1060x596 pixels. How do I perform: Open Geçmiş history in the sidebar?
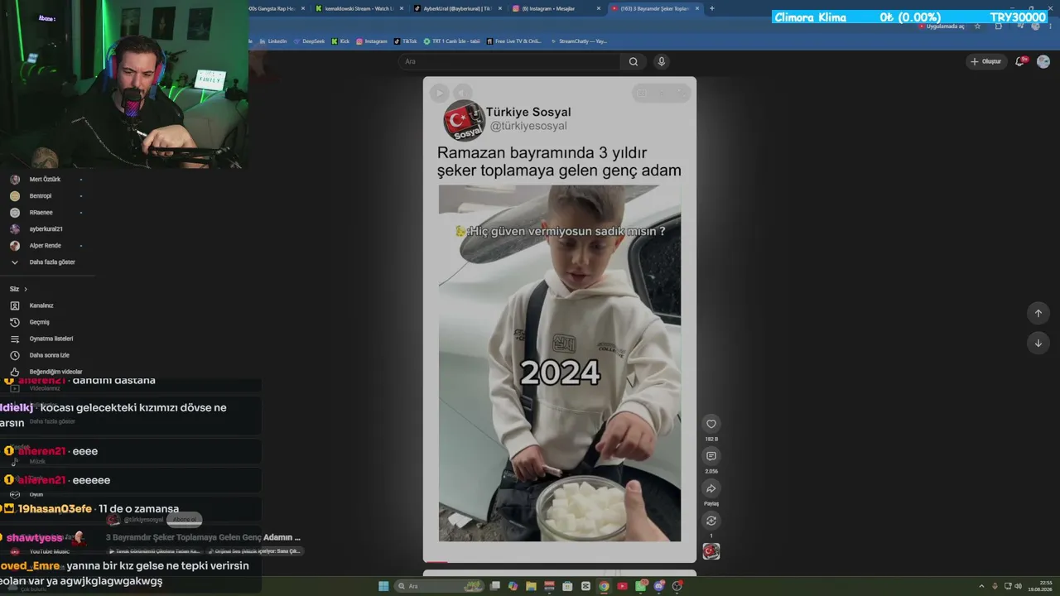[x=40, y=322]
